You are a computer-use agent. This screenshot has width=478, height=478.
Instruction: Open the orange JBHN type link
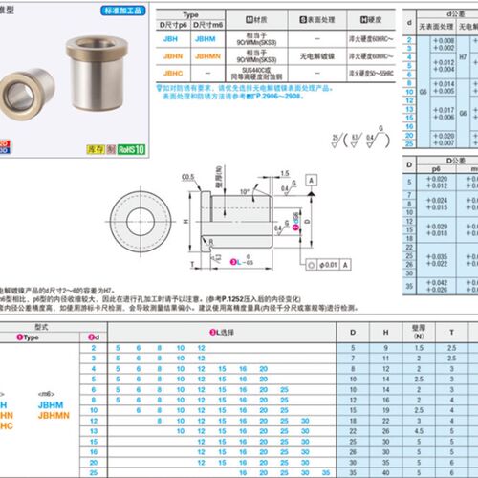click(173, 56)
